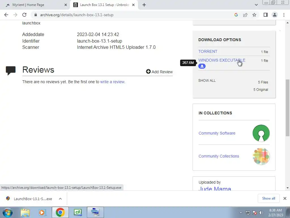Click the Community Software green logo

click(261, 133)
